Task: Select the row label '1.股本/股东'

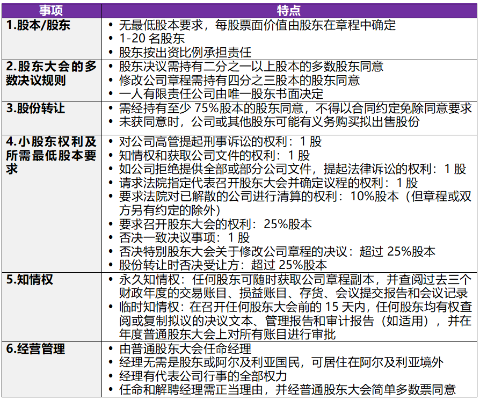Action: pos(38,25)
